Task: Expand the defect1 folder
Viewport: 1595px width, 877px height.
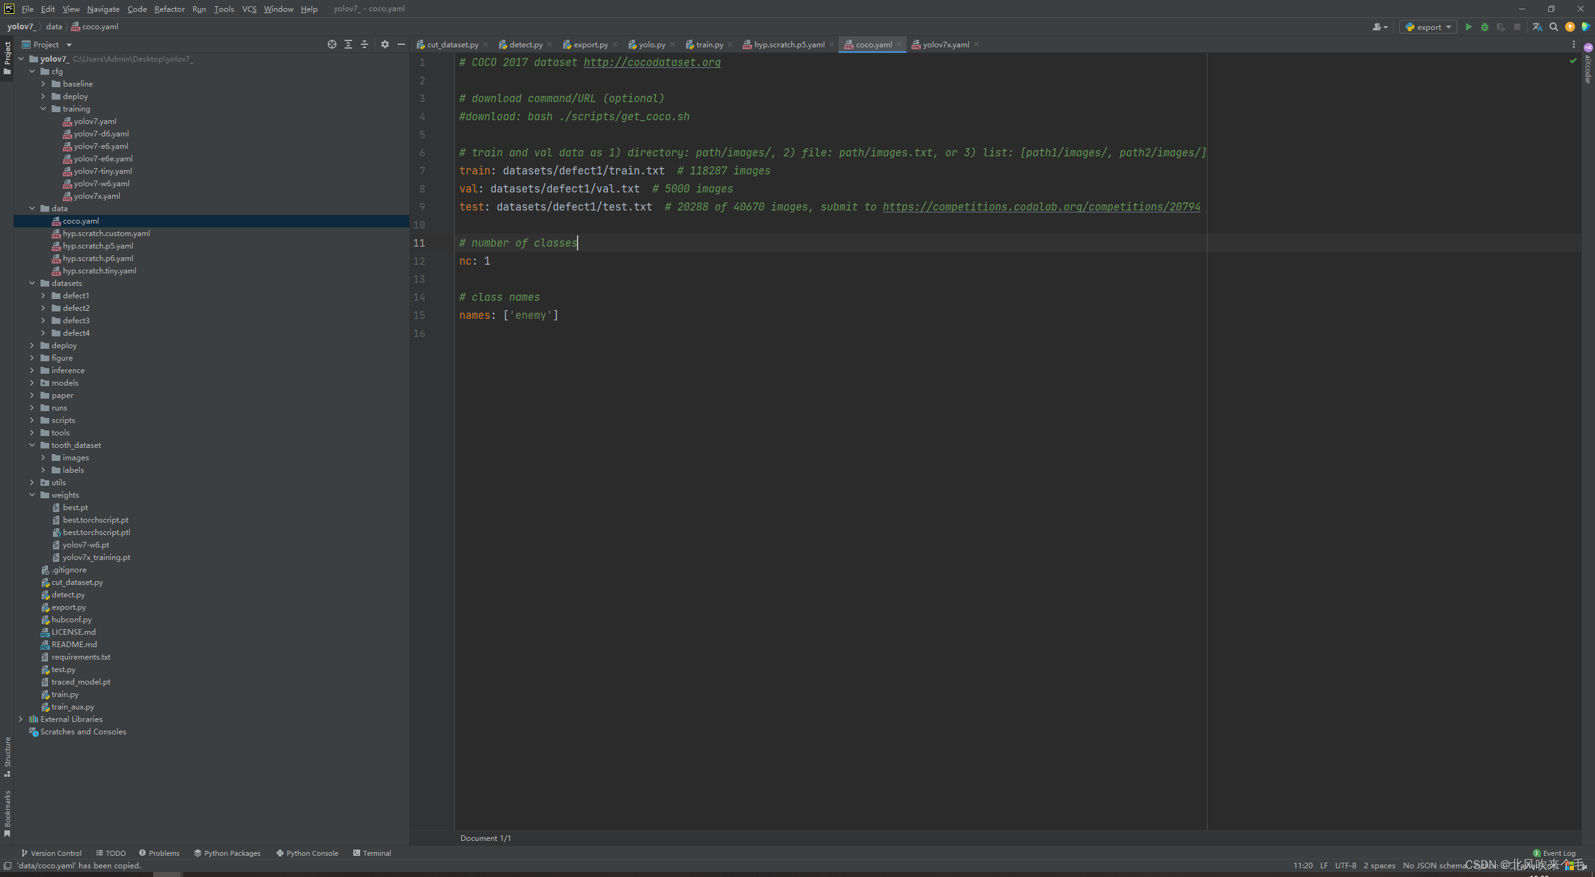Action: (43, 296)
